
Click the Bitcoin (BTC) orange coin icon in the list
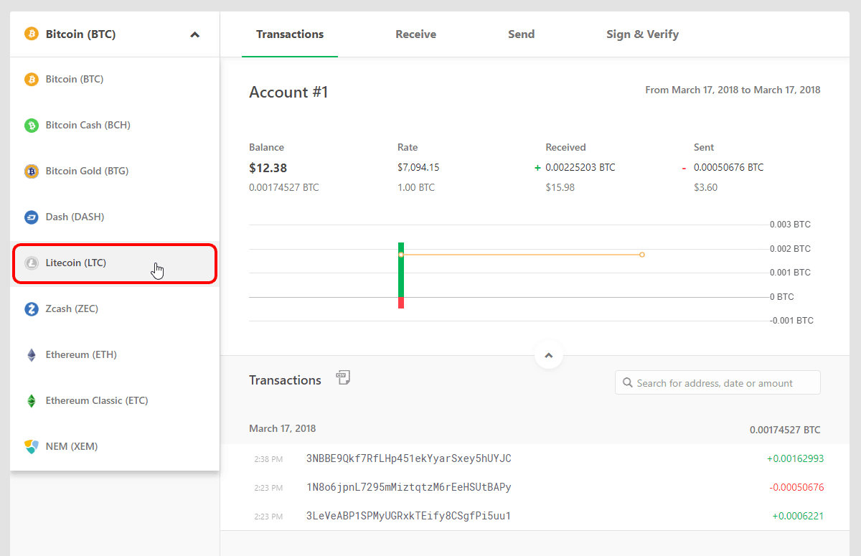pos(32,79)
